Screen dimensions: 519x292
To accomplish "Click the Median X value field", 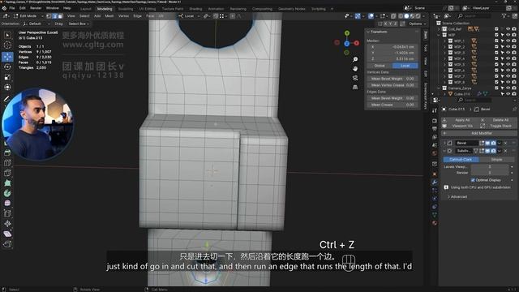I will pyautogui.click(x=392, y=47).
